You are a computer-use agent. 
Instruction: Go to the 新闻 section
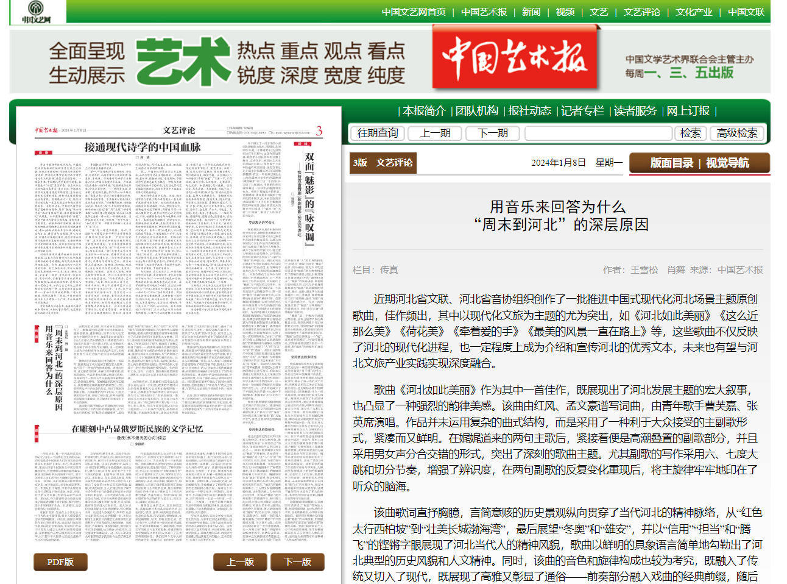pyautogui.click(x=531, y=12)
